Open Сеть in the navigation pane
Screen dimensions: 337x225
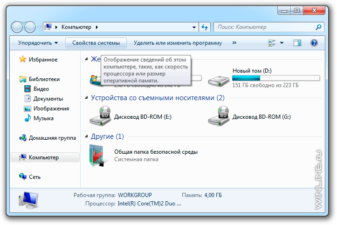click(34, 177)
